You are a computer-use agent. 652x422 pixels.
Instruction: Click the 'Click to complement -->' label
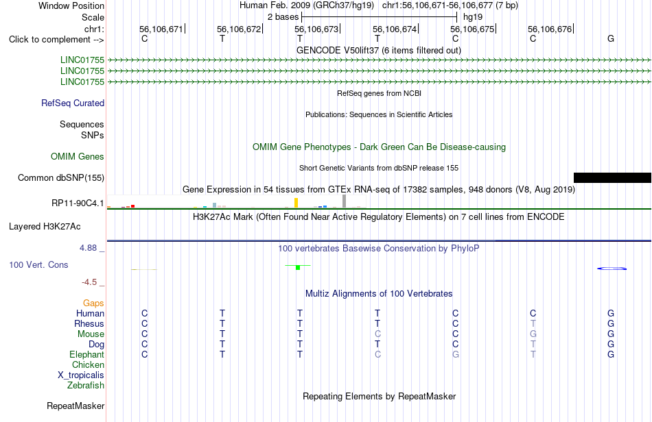click(x=56, y=40)
